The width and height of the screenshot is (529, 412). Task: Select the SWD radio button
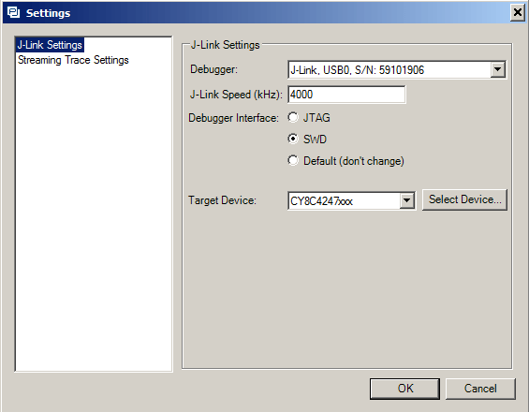pos(293,139)
